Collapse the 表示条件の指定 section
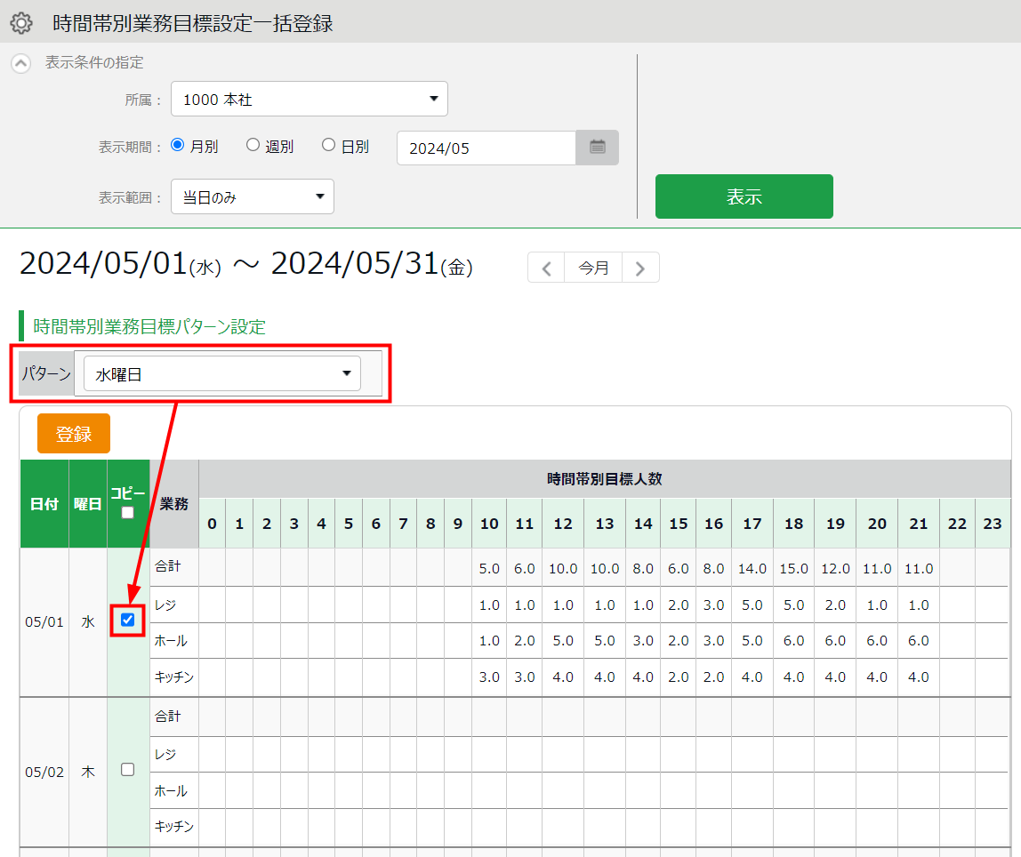Screen dimensions: 1021x857 point(20,63)
